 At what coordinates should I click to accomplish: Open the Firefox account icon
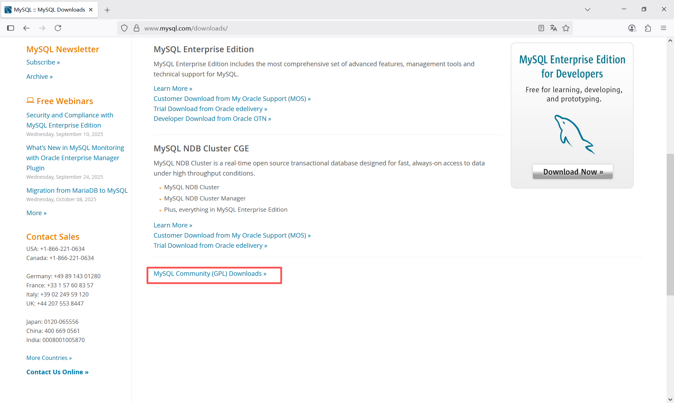[632, 28]
